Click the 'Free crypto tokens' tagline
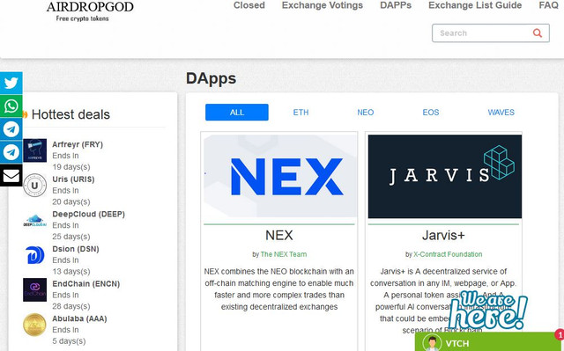The width and height of the screenshot is (564, 351). [82, 18]
